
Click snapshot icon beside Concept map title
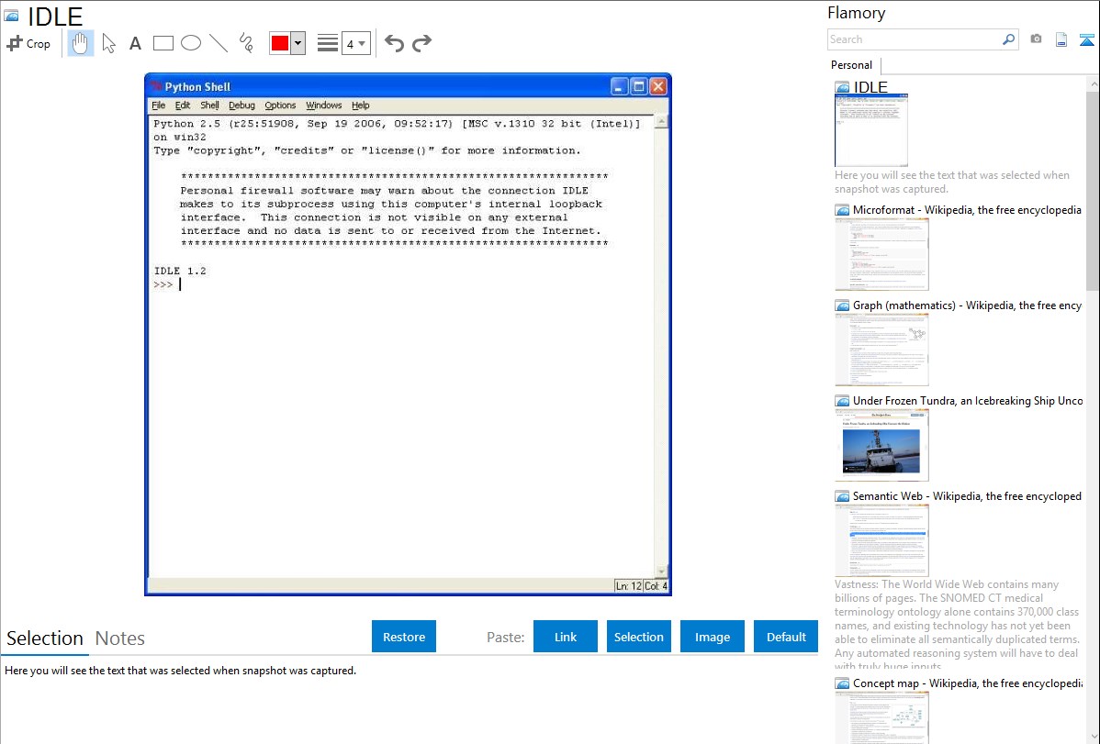843,683
